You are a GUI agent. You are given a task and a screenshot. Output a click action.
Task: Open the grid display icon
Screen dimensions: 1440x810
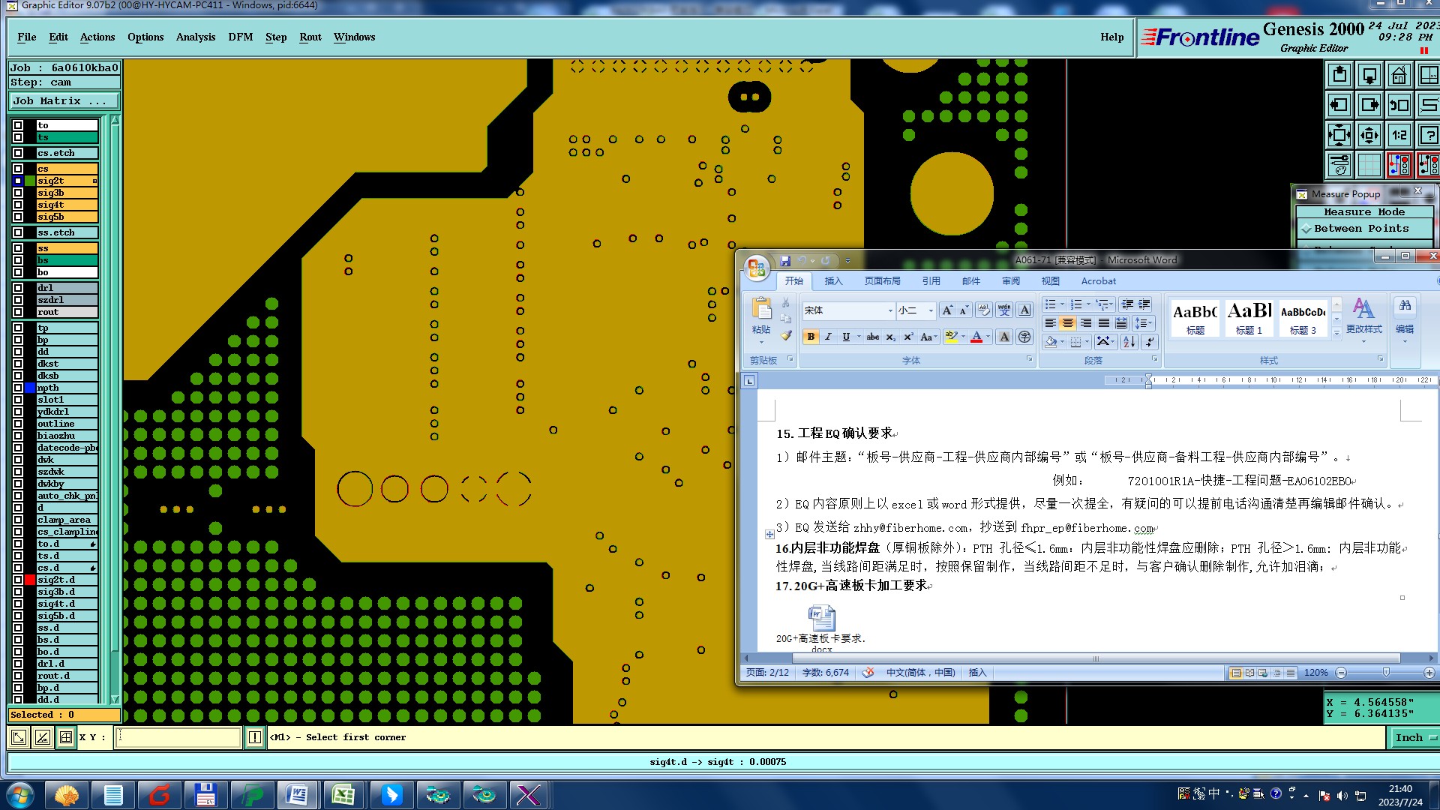click(1369, 165)
